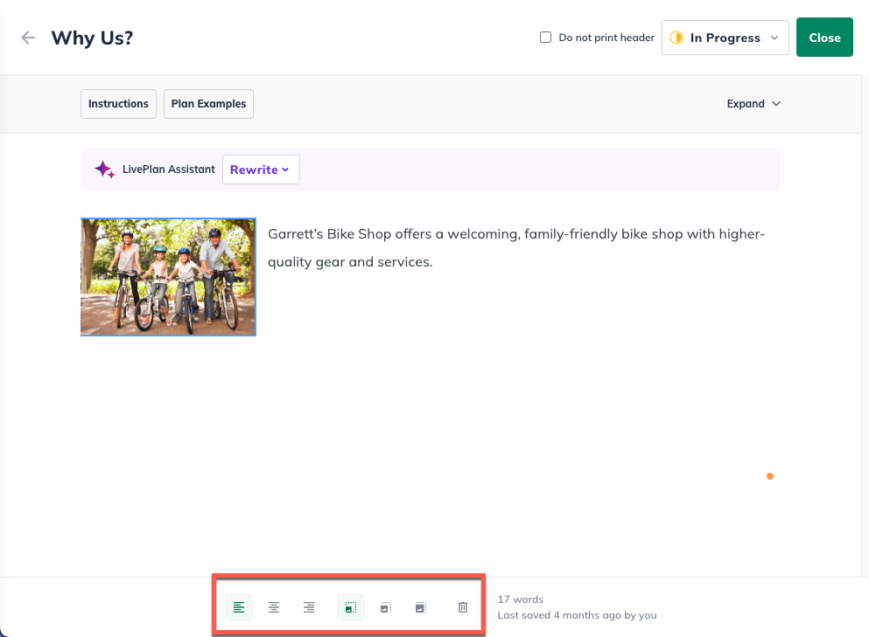Image resolution: width=869 pixels, height=637 pixels.
Task: Select right image alignment in the toolbar
Action: pyautogui.click(x=309, y=607)
